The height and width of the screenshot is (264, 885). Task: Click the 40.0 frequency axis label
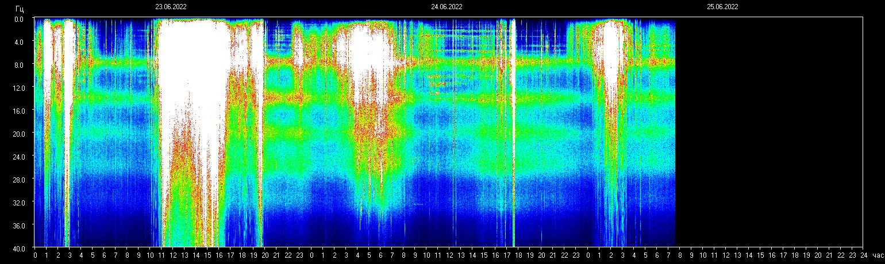pyautogui.click(x=18, y=248)
